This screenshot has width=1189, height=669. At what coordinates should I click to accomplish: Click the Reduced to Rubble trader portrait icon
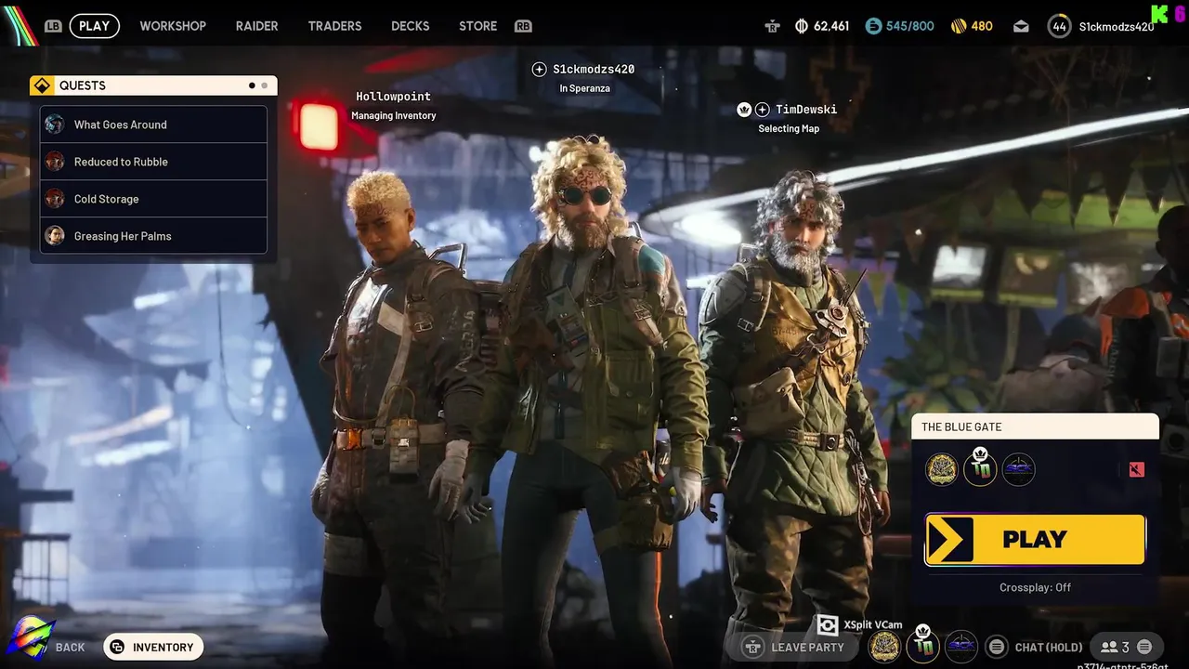coord(55,162)
